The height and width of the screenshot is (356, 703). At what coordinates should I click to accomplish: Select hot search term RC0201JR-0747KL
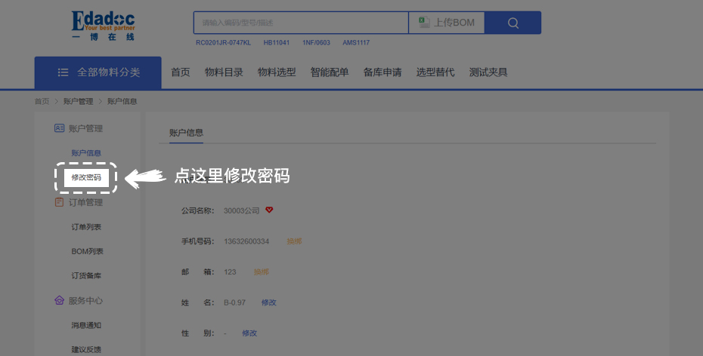[x=223, y=43]
